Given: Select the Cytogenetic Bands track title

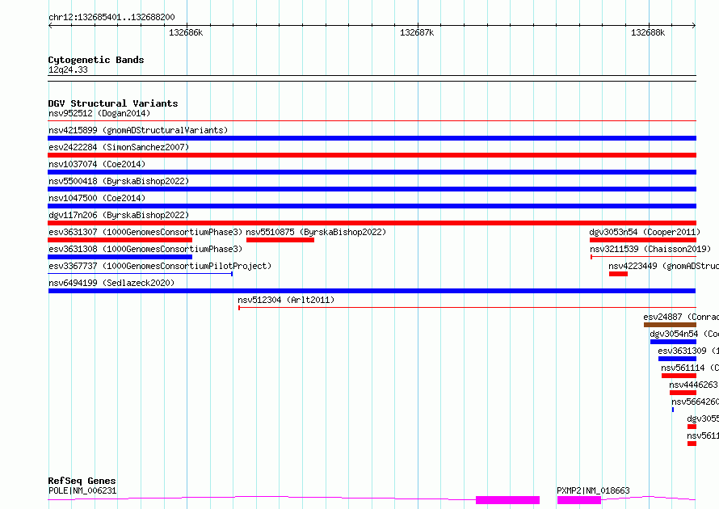Looking at the screenshot, I should (x=96, y=60).
